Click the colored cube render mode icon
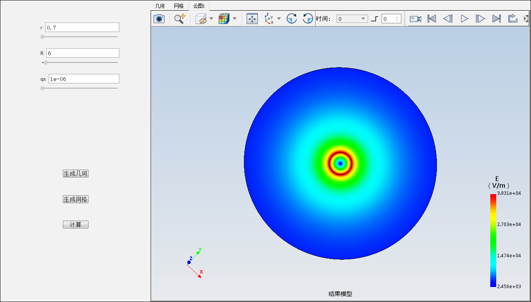531x302 pixels. tap(224, 19)
